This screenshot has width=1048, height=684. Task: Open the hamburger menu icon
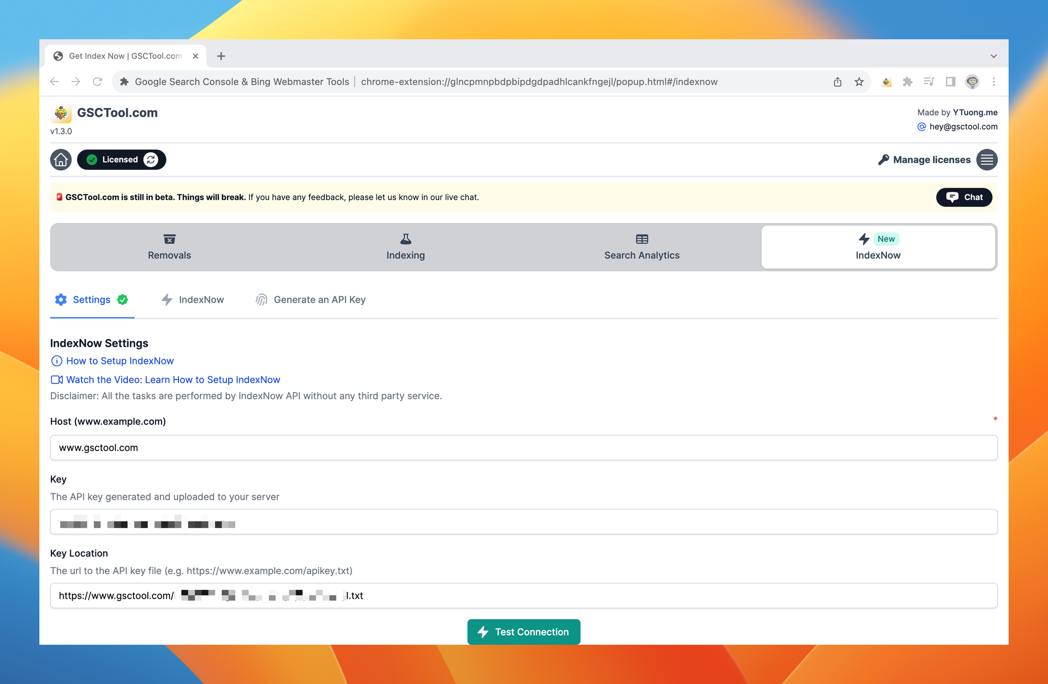(987, 160)
